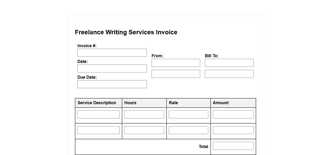Click first row Hours field
331x155 pixels.
coord(144,115)
